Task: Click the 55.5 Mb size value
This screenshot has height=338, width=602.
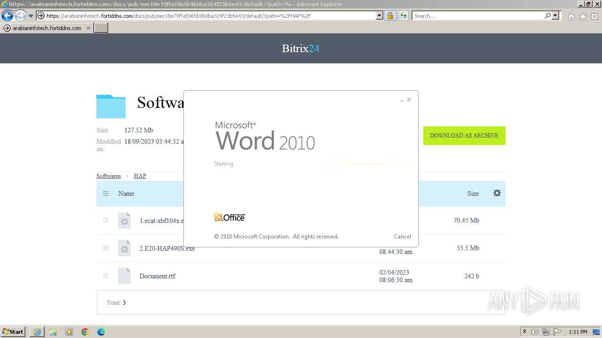Action: (468, 248)
